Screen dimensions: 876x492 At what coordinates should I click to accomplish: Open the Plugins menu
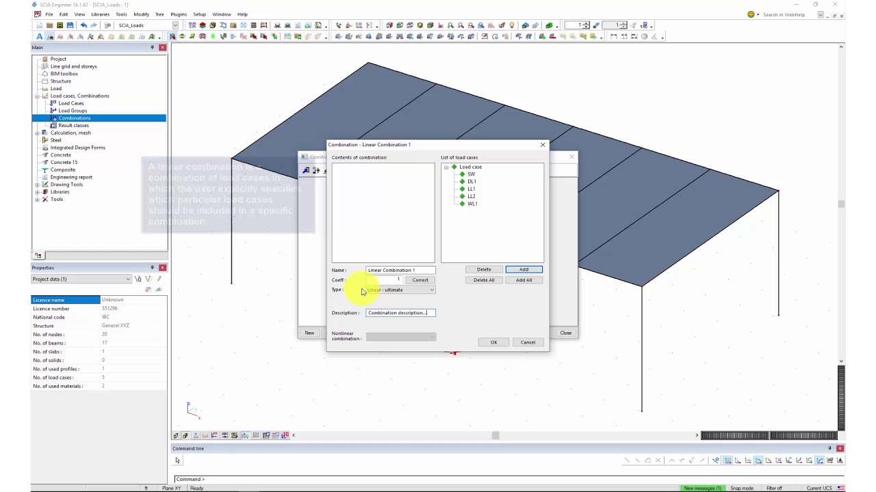point(179,14)
